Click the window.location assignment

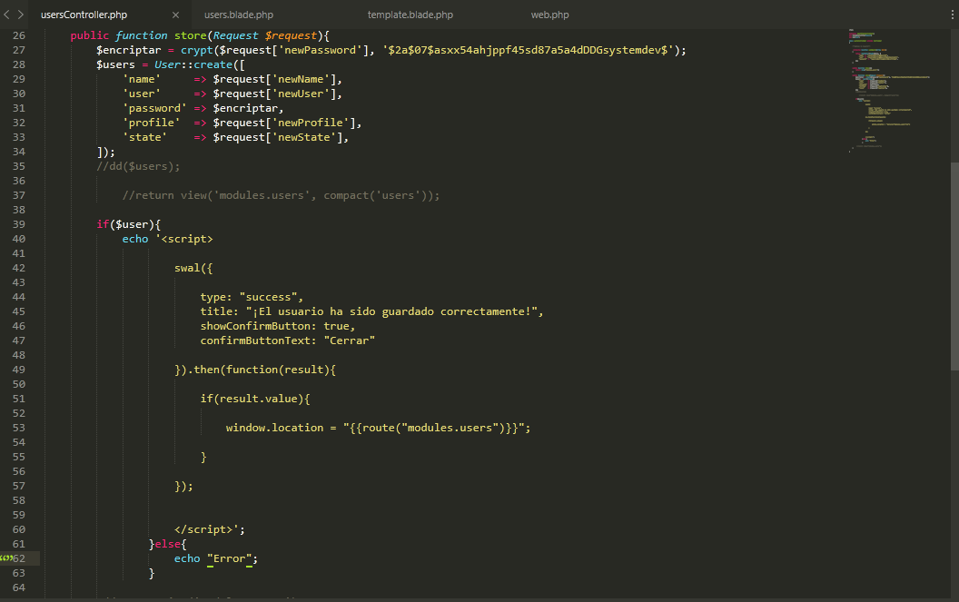379,429
